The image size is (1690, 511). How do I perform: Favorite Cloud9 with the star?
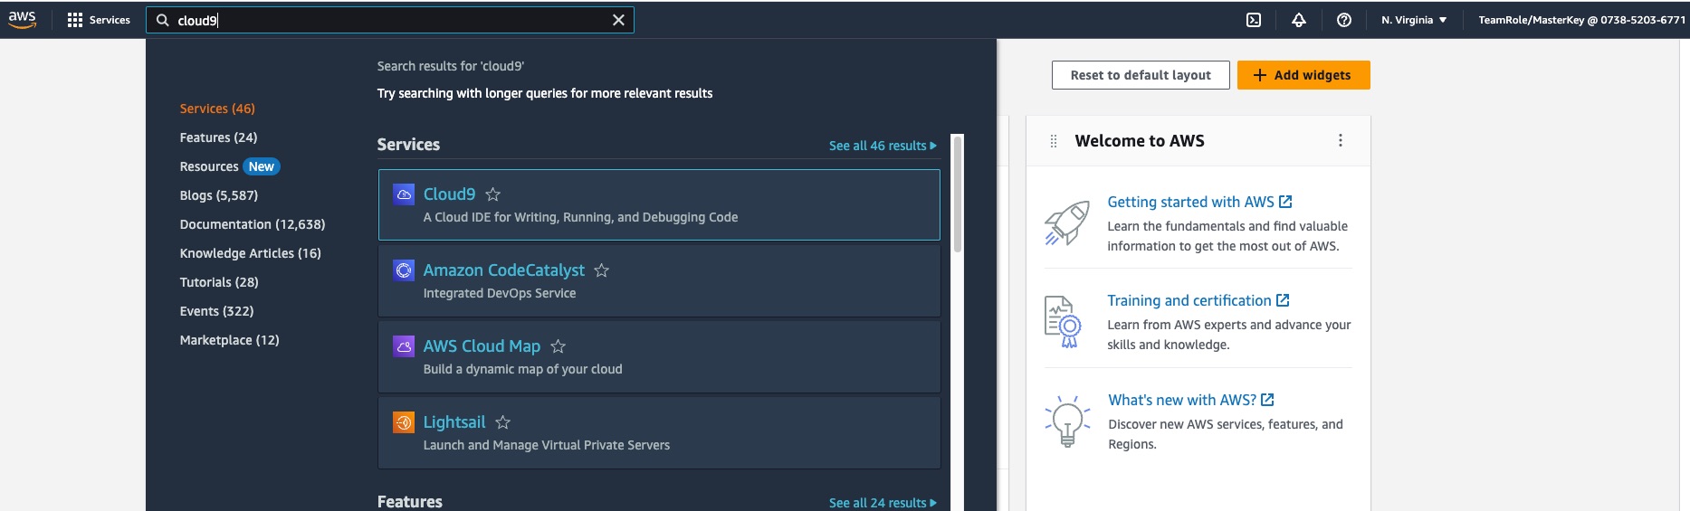pyautogui.click(x=493, y=194)
